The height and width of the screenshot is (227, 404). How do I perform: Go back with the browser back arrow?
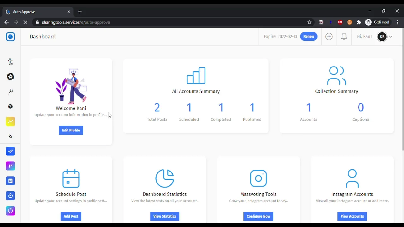pos(6,22)
